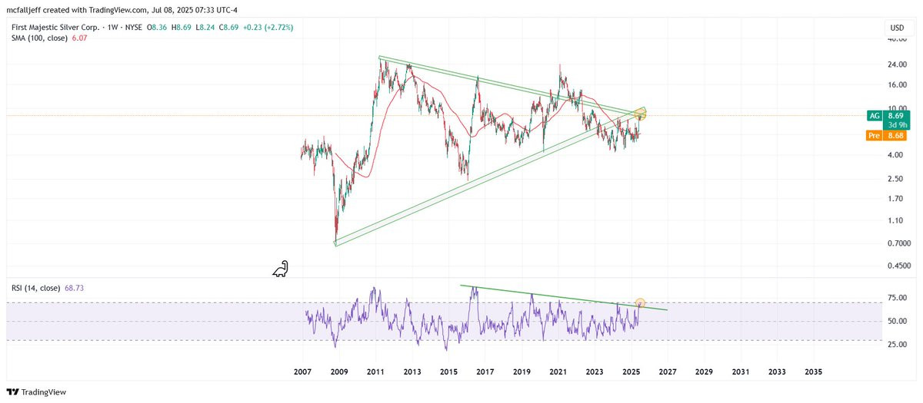Click the RSI 75.00 axis label
Screen dimensions: 923x403
tap(897, 298)
